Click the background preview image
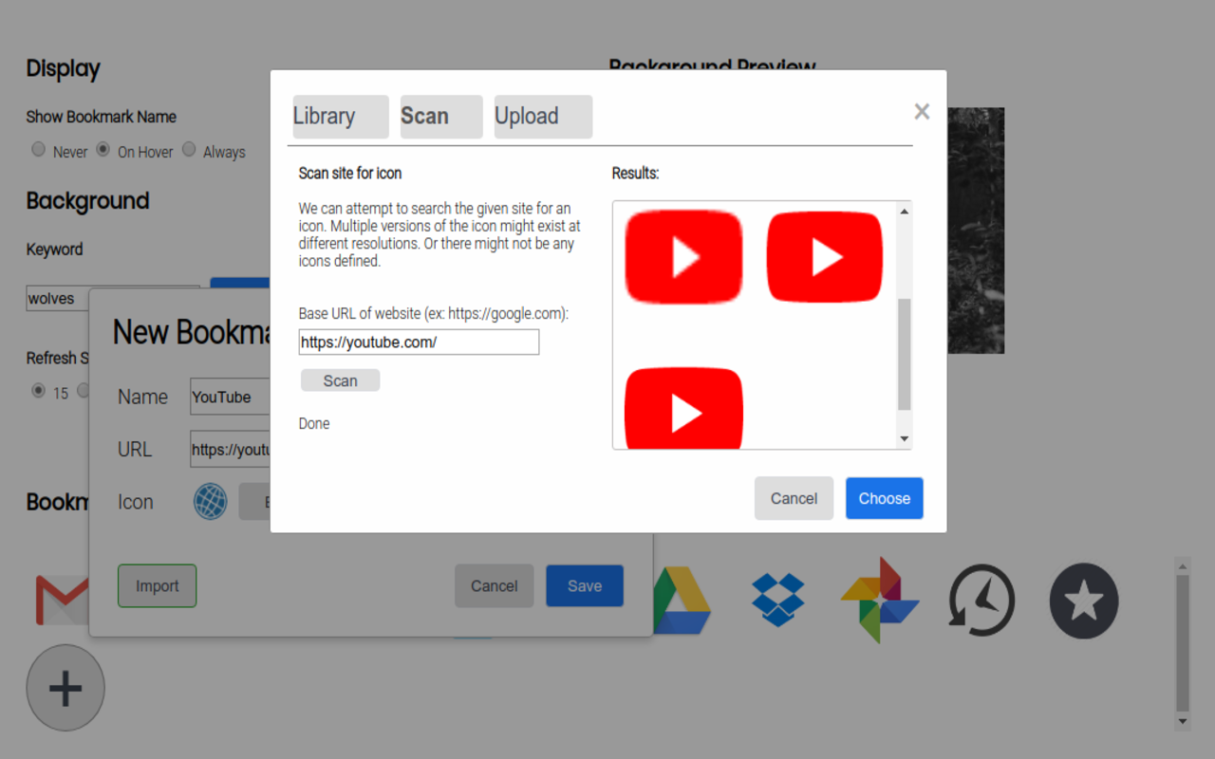The height and width of the screenshot is (759, 1215). (x=976, y=231)
